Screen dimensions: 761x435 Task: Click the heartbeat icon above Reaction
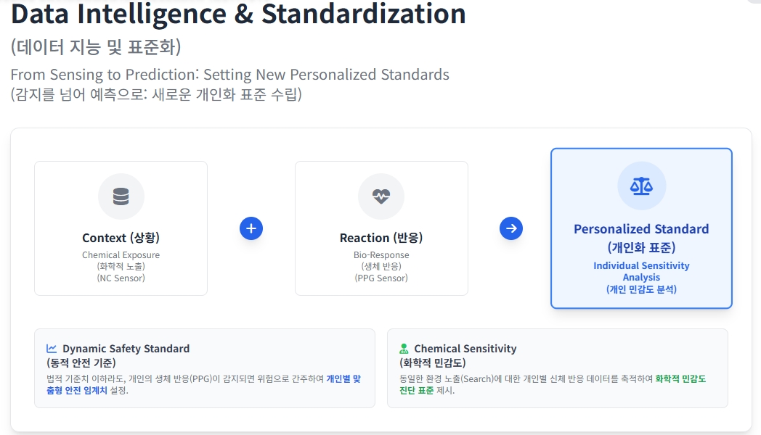point(381,196)
